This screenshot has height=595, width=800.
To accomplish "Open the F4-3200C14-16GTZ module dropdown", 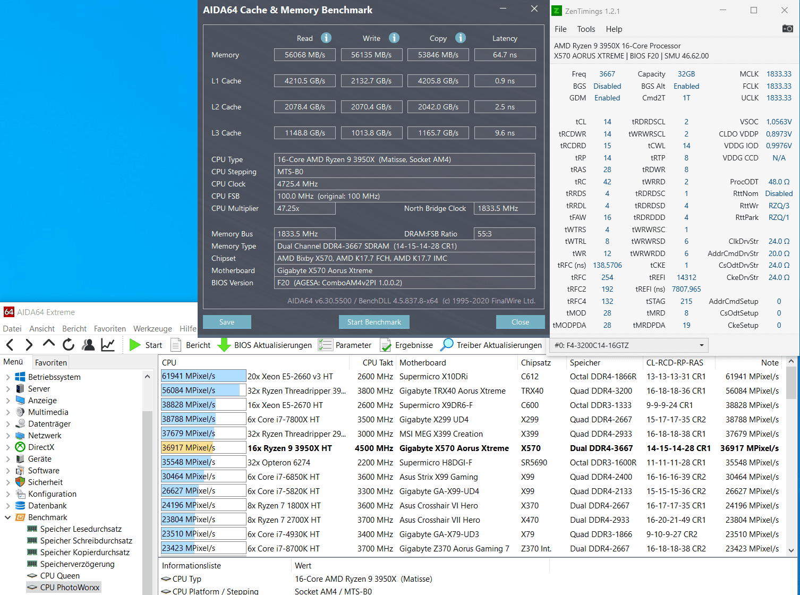I will [x=629, y=345].
